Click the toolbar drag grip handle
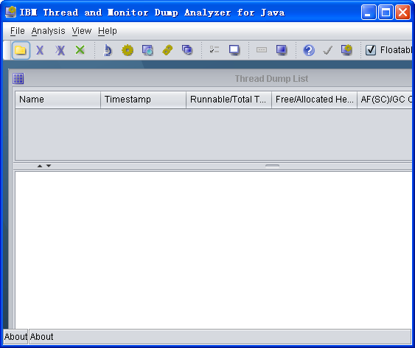 point(7,50)
